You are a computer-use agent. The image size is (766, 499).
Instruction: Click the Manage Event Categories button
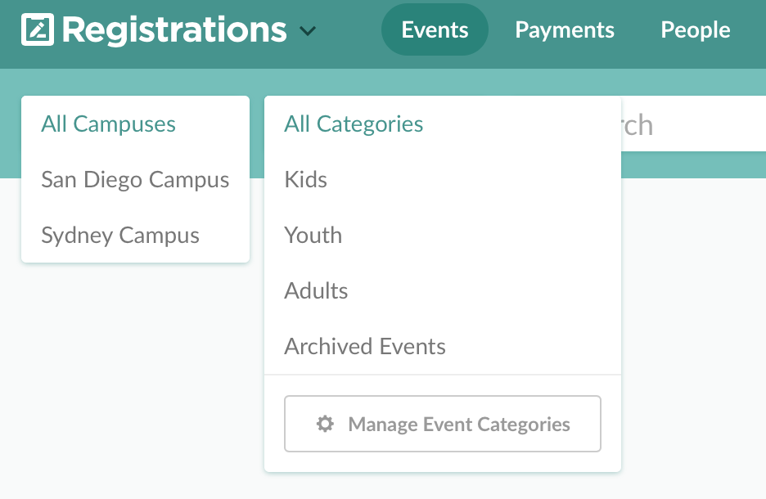point(442,424)
